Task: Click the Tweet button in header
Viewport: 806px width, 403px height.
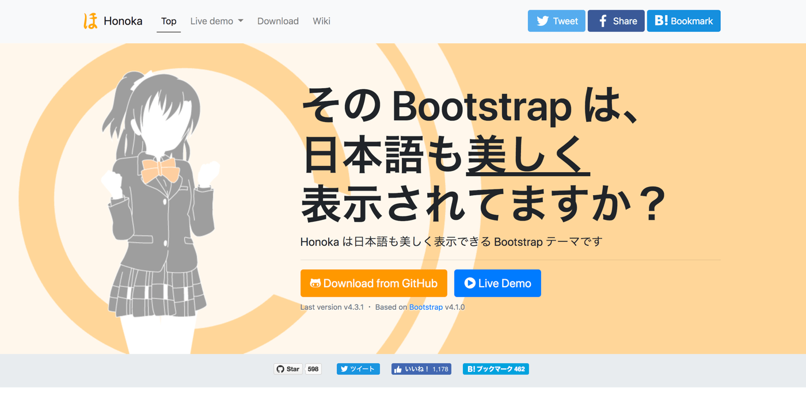Action: [x=557, y=21]
